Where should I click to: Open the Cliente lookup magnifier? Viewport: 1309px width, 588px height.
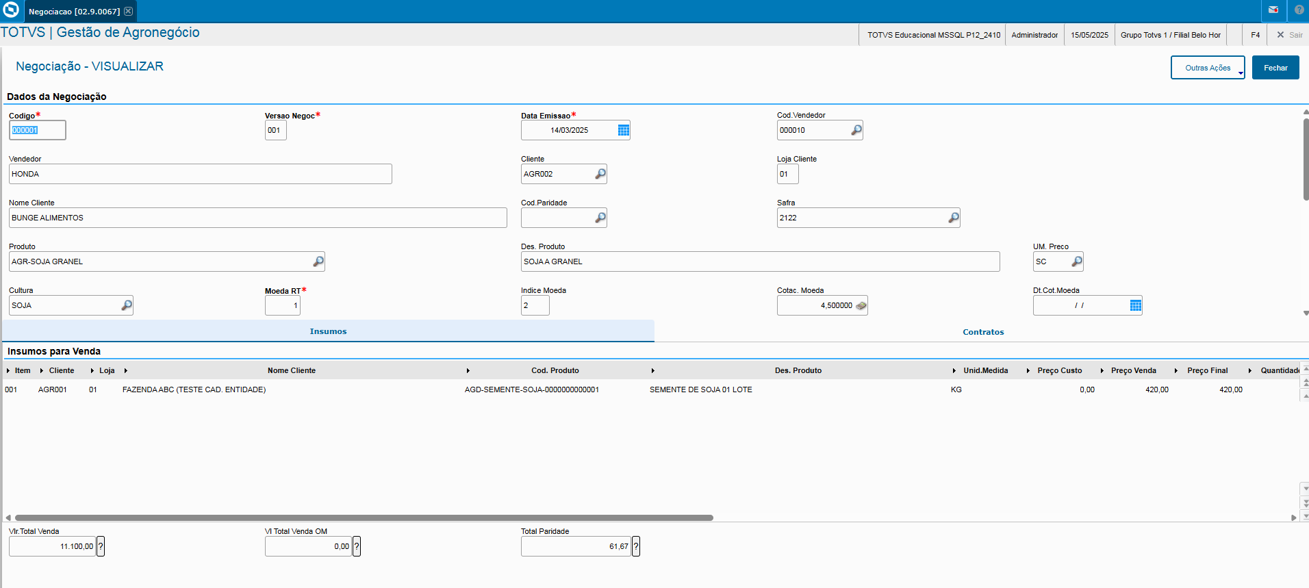click(600, 174)
